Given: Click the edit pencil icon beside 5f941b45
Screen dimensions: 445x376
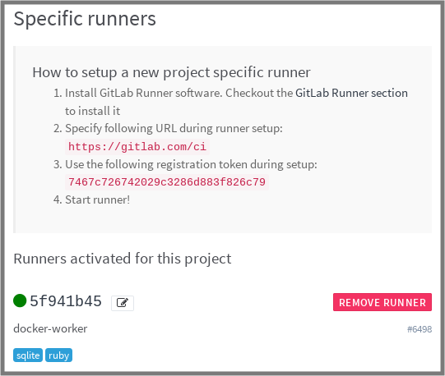Looking at the screenshot, I should click(x=123, y=303).
